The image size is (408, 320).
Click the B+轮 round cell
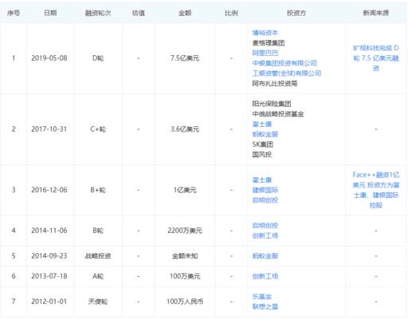click(x=98, y=190)
